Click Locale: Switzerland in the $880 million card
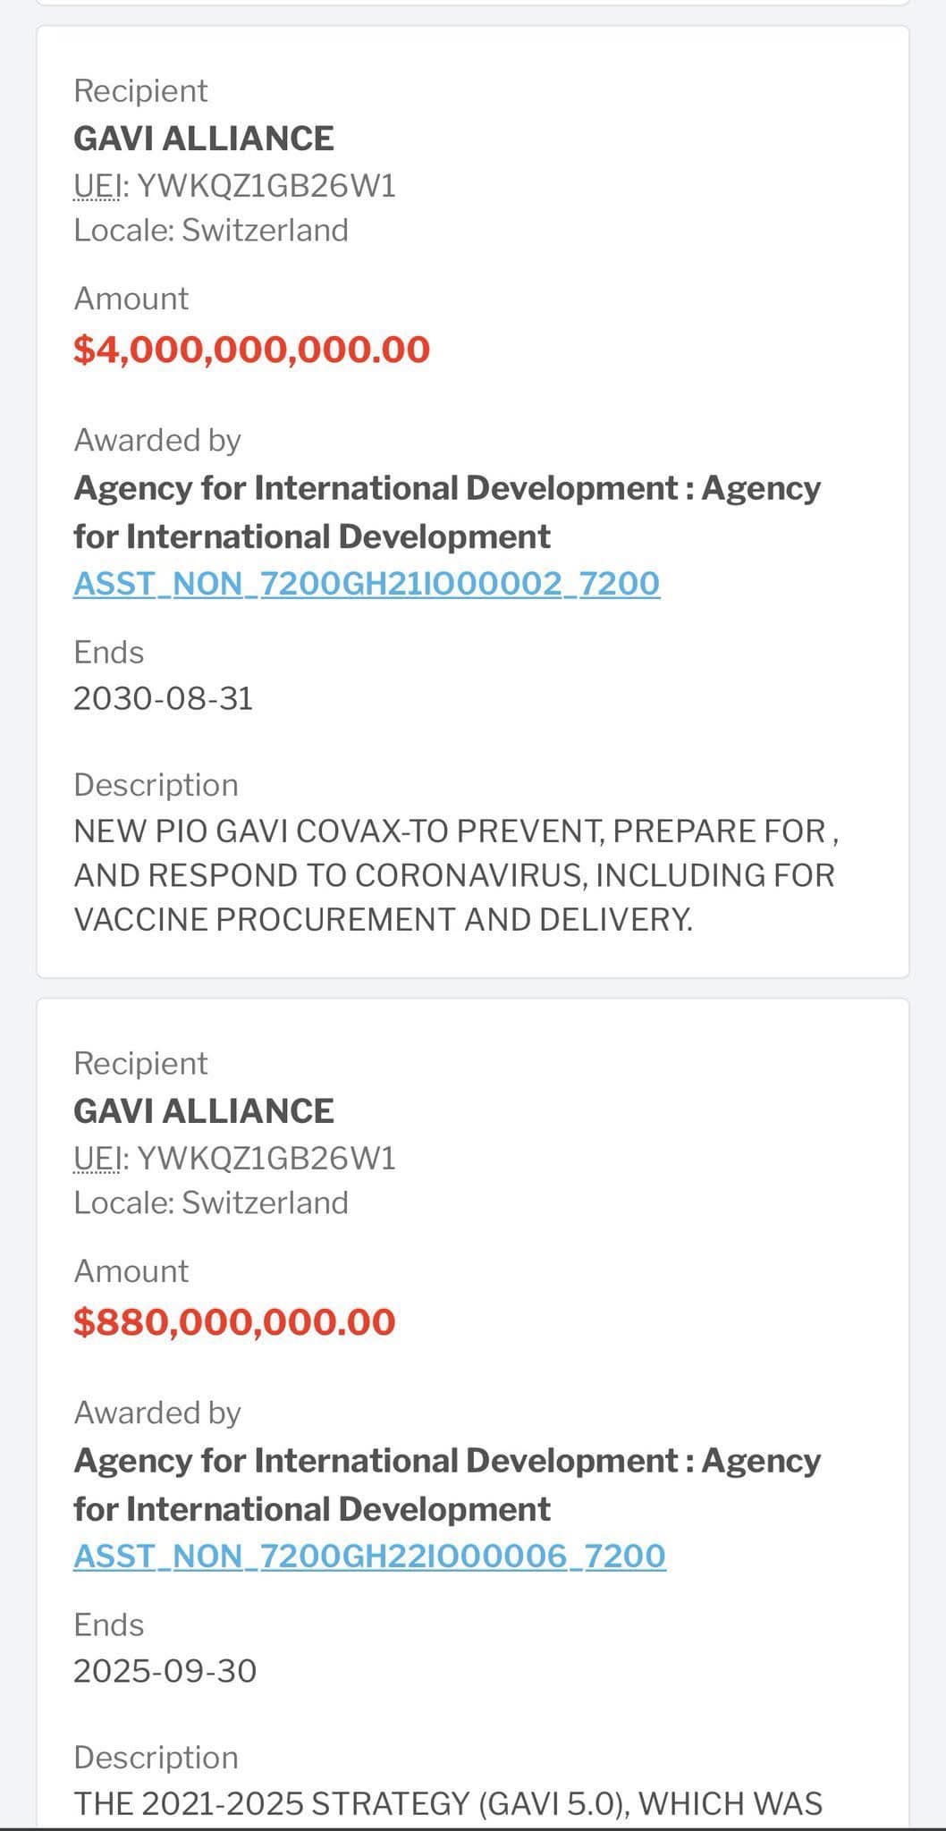This screenshot has width=946, height=1831. [211, 1203]
